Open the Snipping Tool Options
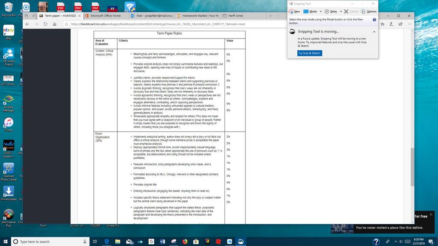 tap(369, 12)
